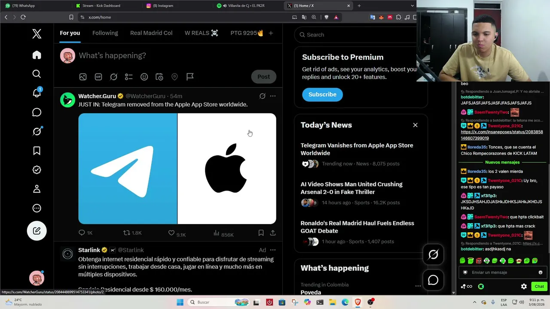Screen dimensions: 550x309
Task: Open the insaneposes link in Kick chat
Action: [x=502, y=135]
